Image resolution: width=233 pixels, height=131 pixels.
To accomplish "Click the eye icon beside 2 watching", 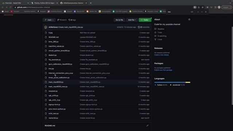I will click(x=155, y=36).
